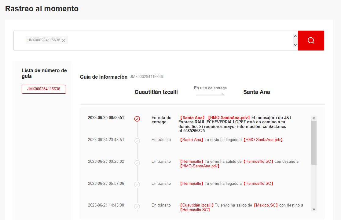The image size is (341, 220).
Task: Click the En ruta de entrega arrow
Action: point(210,94)
